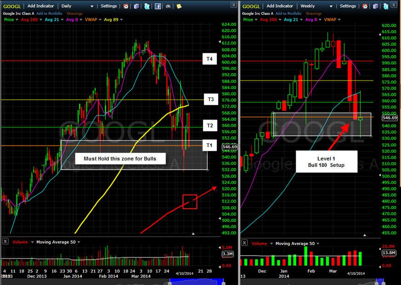
Task: Click the Daily chart range slider's right handle
Action: 223,283
